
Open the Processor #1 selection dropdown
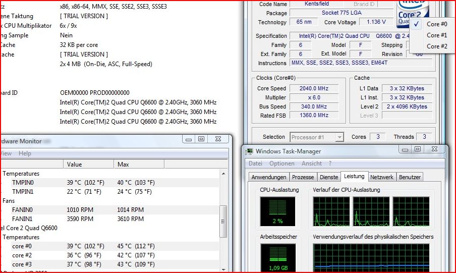coord(317,137)
